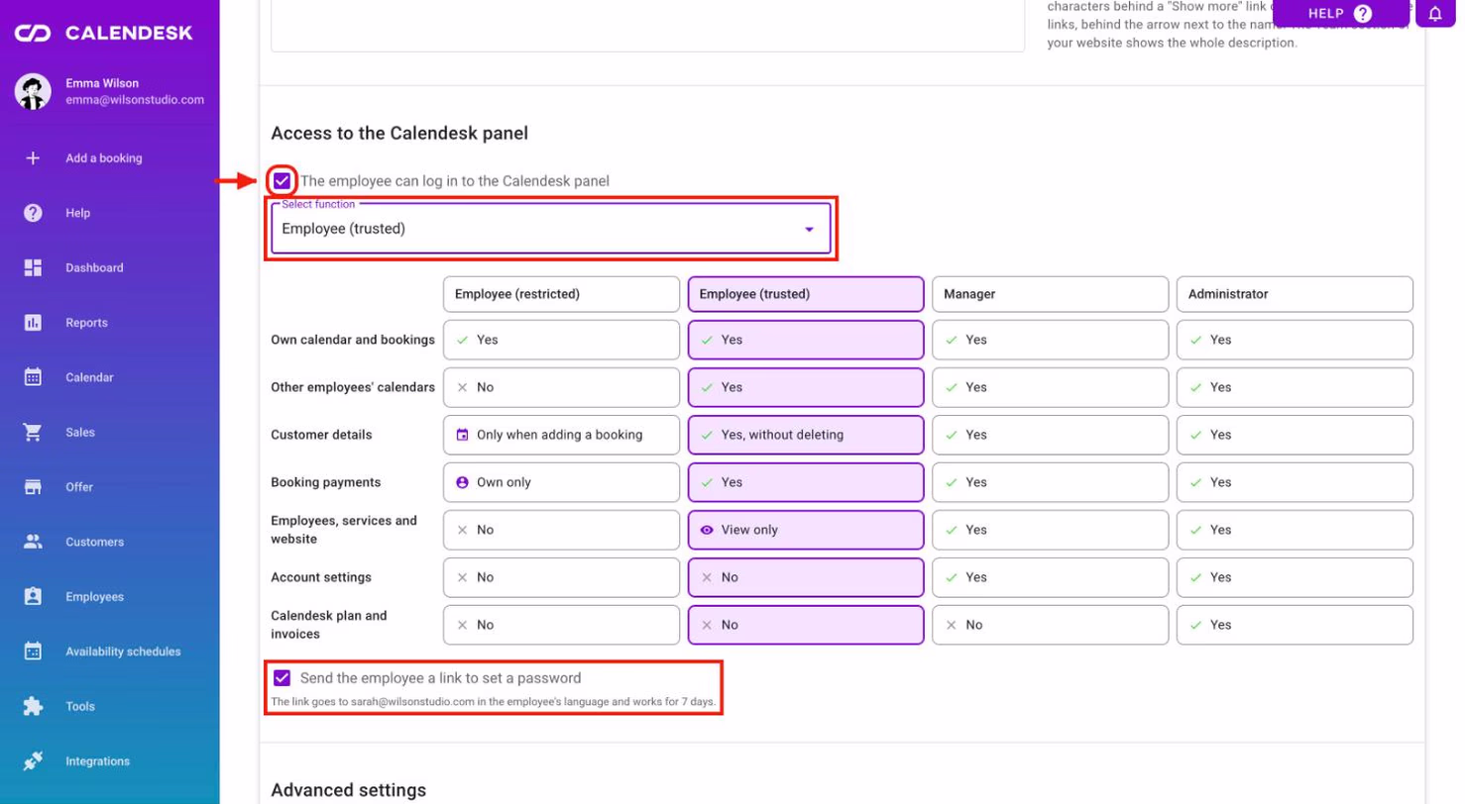Open Employees menu item
Image resolution: width=1465 pixels, height=804 pixels.
click(95, 597)
